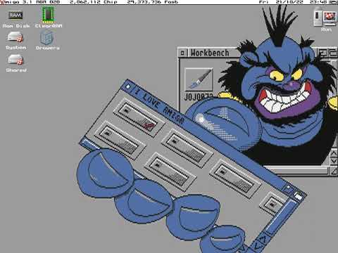338x253 pixels.
Task: Click the 23:48 clock in title bar
Action: pos(318,2)
